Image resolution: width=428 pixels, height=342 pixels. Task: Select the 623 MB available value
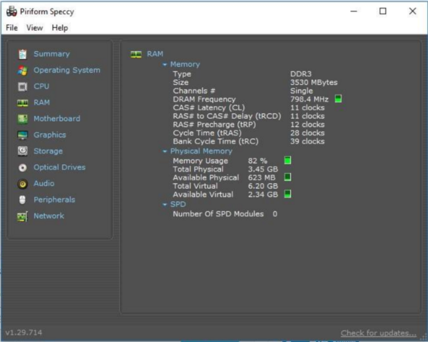click(x=262, y=178)
